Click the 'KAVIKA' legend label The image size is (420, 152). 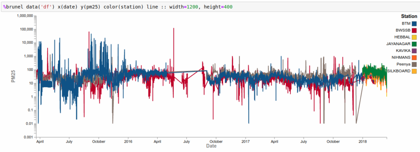(403, 50)
